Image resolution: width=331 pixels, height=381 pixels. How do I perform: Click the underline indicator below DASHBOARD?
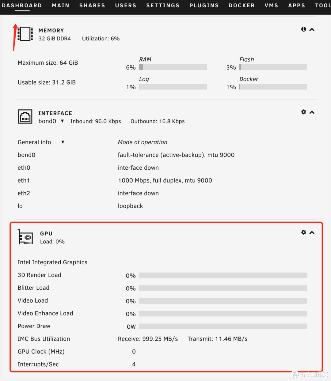pyautogui.click(x=22, y=11)
